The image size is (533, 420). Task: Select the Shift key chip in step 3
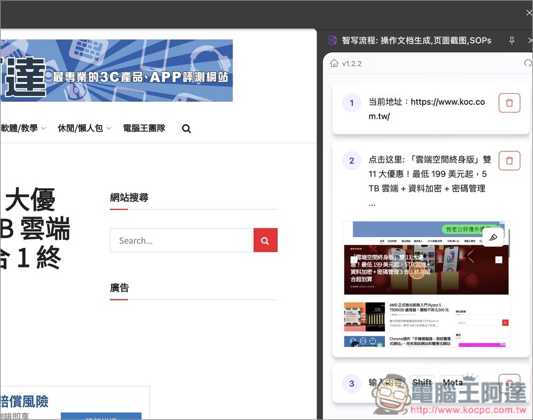(x=422, y=382)
